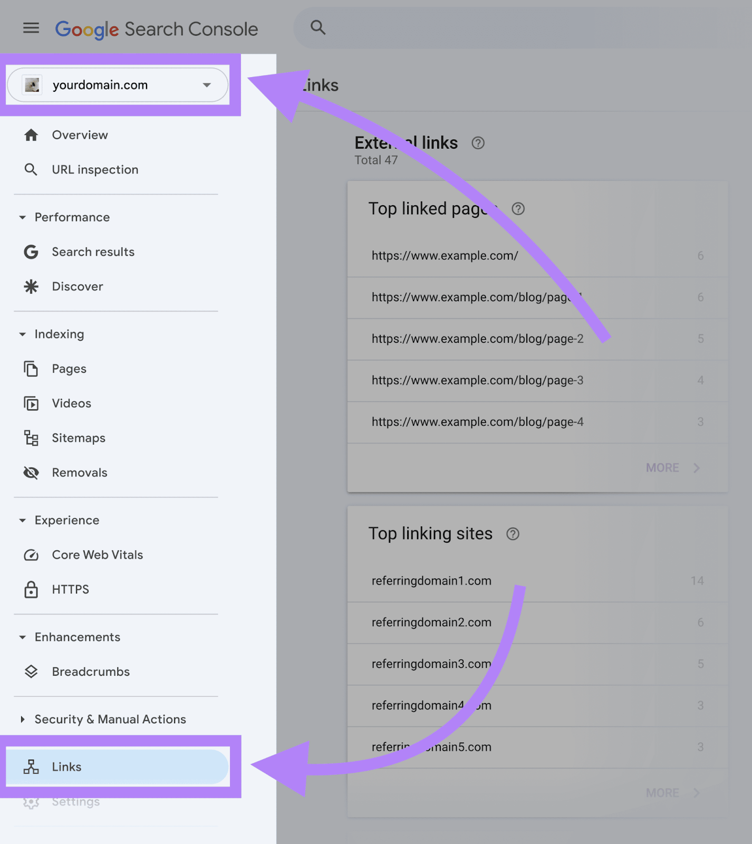752x844 pixels.
Task: Click MORE under Top linked pages
Action: point(672,468)
